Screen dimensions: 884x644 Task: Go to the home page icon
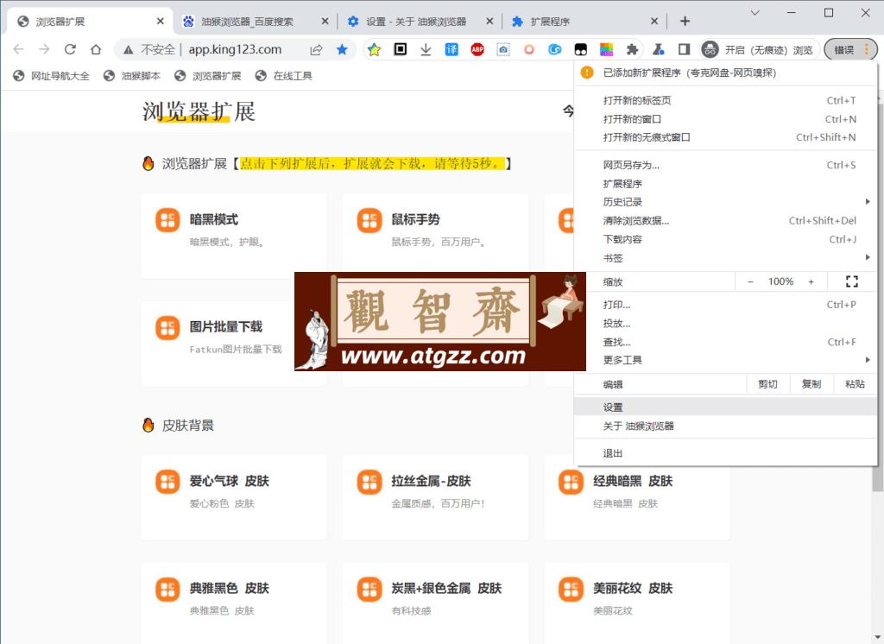[x=96, y=49]
